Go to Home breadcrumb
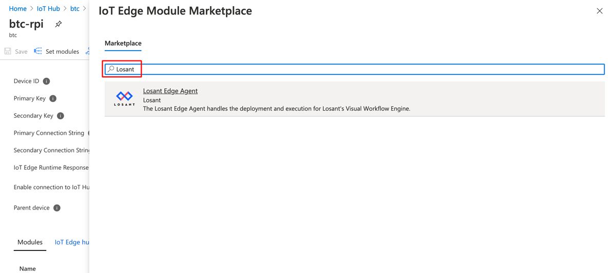The width and height of the screenshot is (616, 273). [x=18, y=9]
